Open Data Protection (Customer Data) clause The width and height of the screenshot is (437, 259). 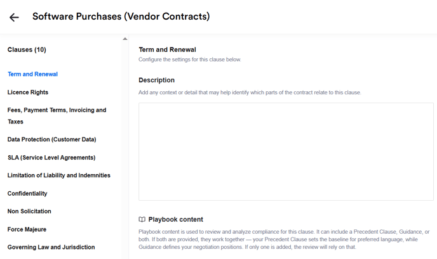click(x=51, y=139)
